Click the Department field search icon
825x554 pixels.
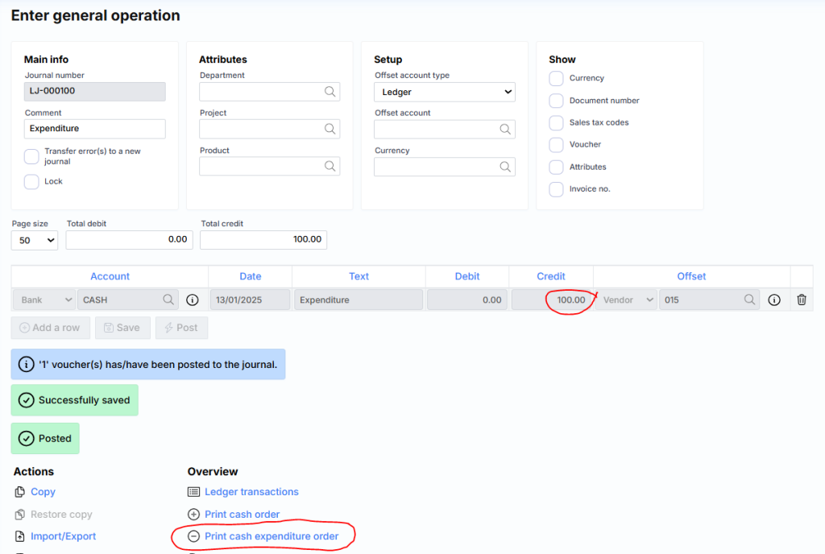click(330, 92)
